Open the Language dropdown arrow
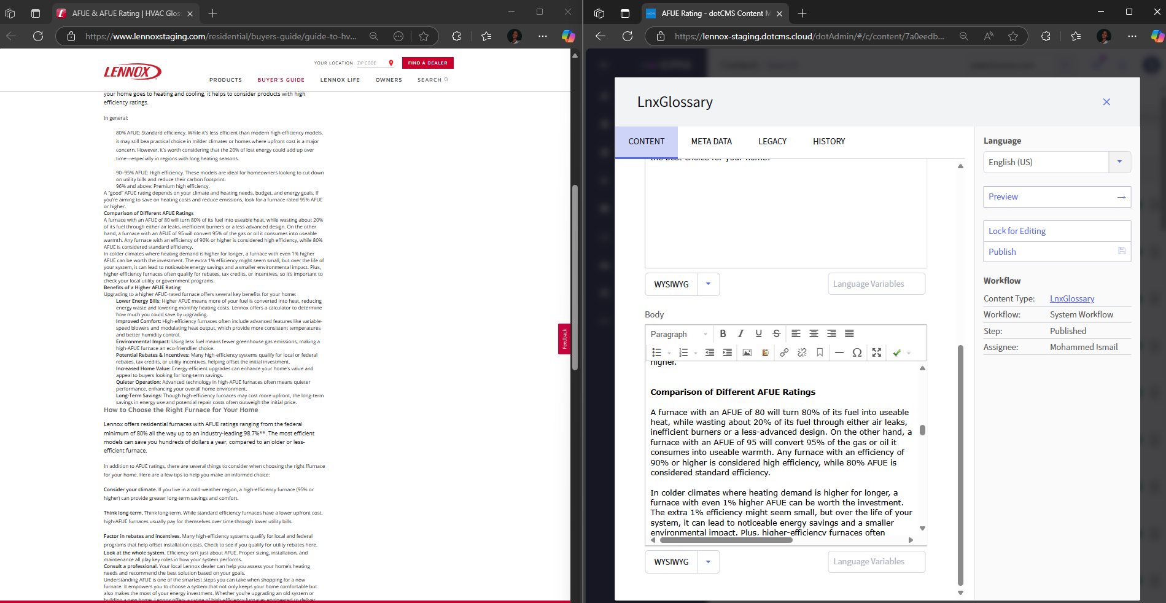1166x603 pixels. click(x=1119, y=162)
